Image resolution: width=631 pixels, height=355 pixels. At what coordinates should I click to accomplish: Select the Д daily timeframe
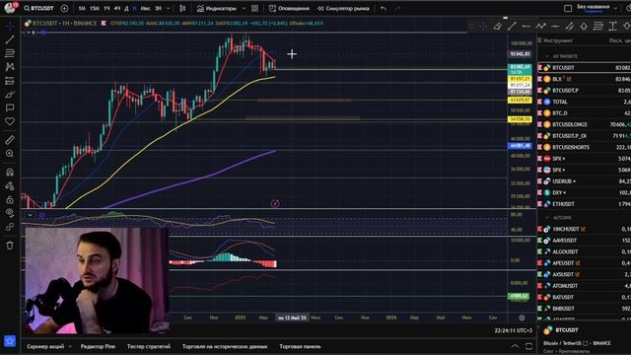tap(126, 8)
